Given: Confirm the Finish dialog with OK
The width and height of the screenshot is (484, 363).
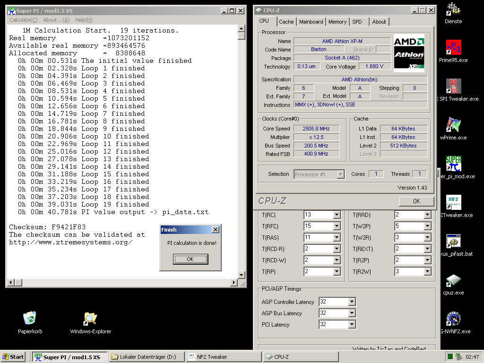Looking at the screenshot, I should click(x=190, y=259).
